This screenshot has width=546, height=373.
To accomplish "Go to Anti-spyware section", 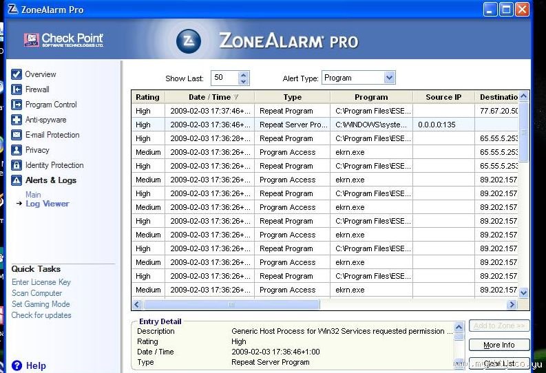I will pos(45,120).
